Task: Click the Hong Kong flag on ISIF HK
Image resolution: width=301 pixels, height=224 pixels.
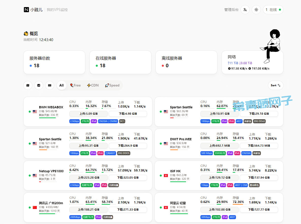Action: (x=166, y=176)
